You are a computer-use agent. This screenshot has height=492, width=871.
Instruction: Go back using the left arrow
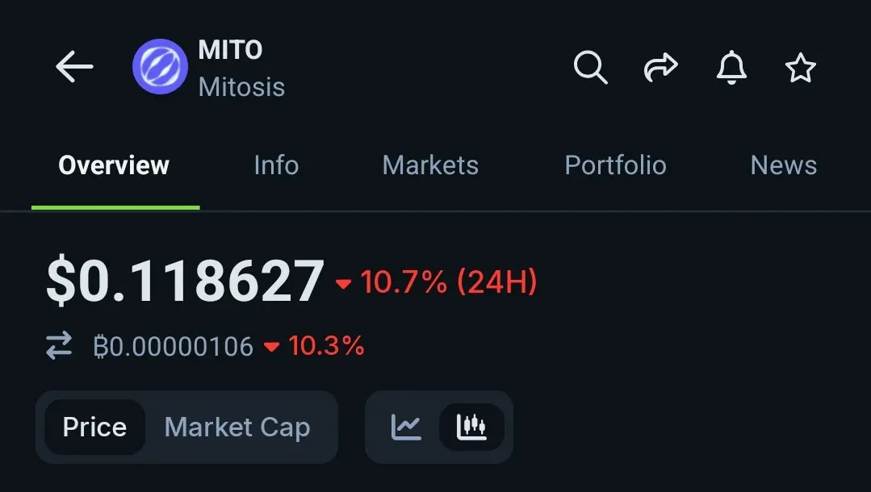pos(74,67)
